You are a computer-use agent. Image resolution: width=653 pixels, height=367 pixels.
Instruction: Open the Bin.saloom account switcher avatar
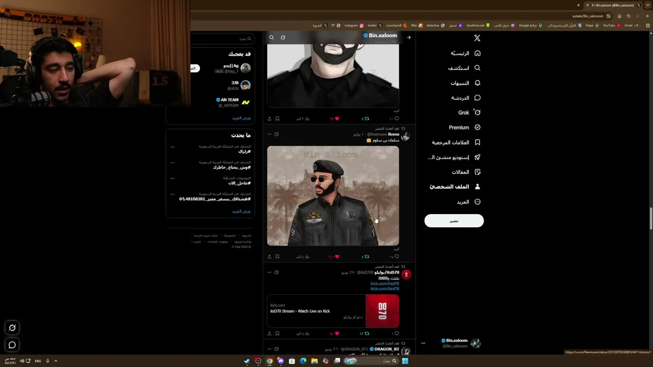click(475, 343)
